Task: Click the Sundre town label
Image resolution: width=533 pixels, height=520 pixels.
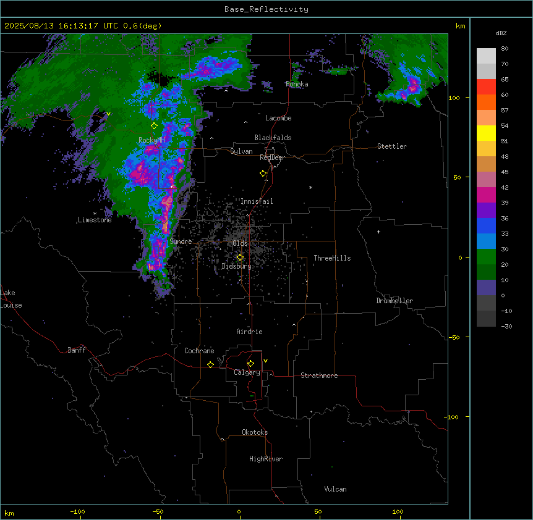Action: [x=181, y=241]
